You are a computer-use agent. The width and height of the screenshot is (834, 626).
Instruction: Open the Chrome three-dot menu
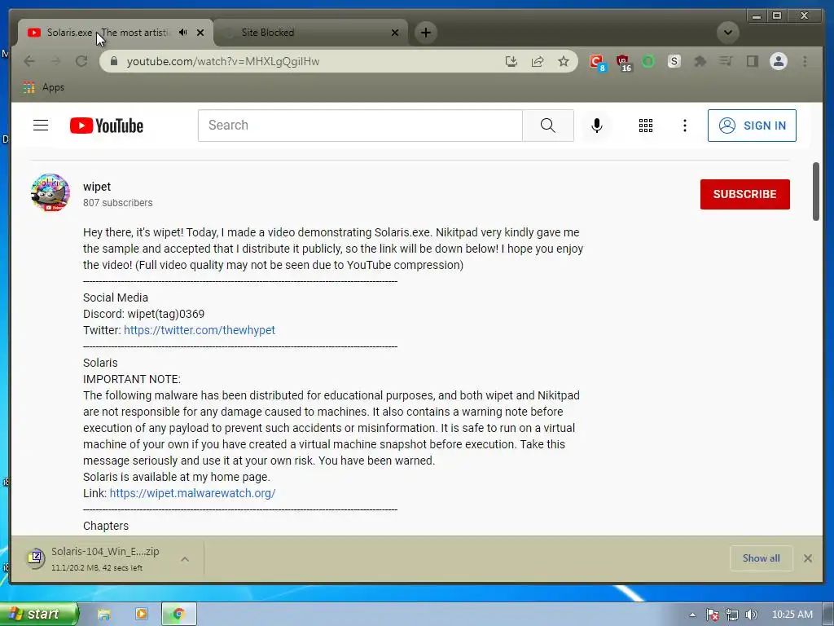pyautogui.click(x=805, y=61)
